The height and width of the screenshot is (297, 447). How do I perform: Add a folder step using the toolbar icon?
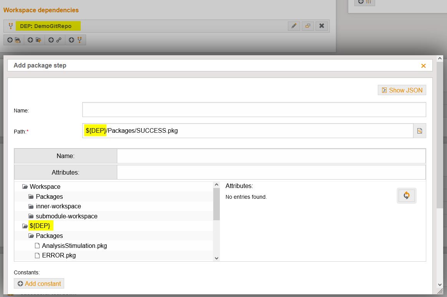click(x=34, y=40)
